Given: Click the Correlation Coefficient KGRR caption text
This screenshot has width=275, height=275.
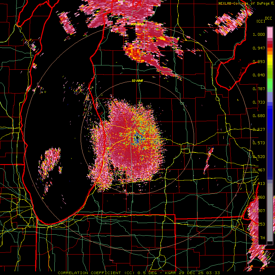Looking at the screenshot, I should coord(139,273).
